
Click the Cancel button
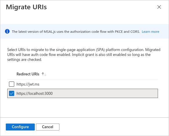coord(48,127)
